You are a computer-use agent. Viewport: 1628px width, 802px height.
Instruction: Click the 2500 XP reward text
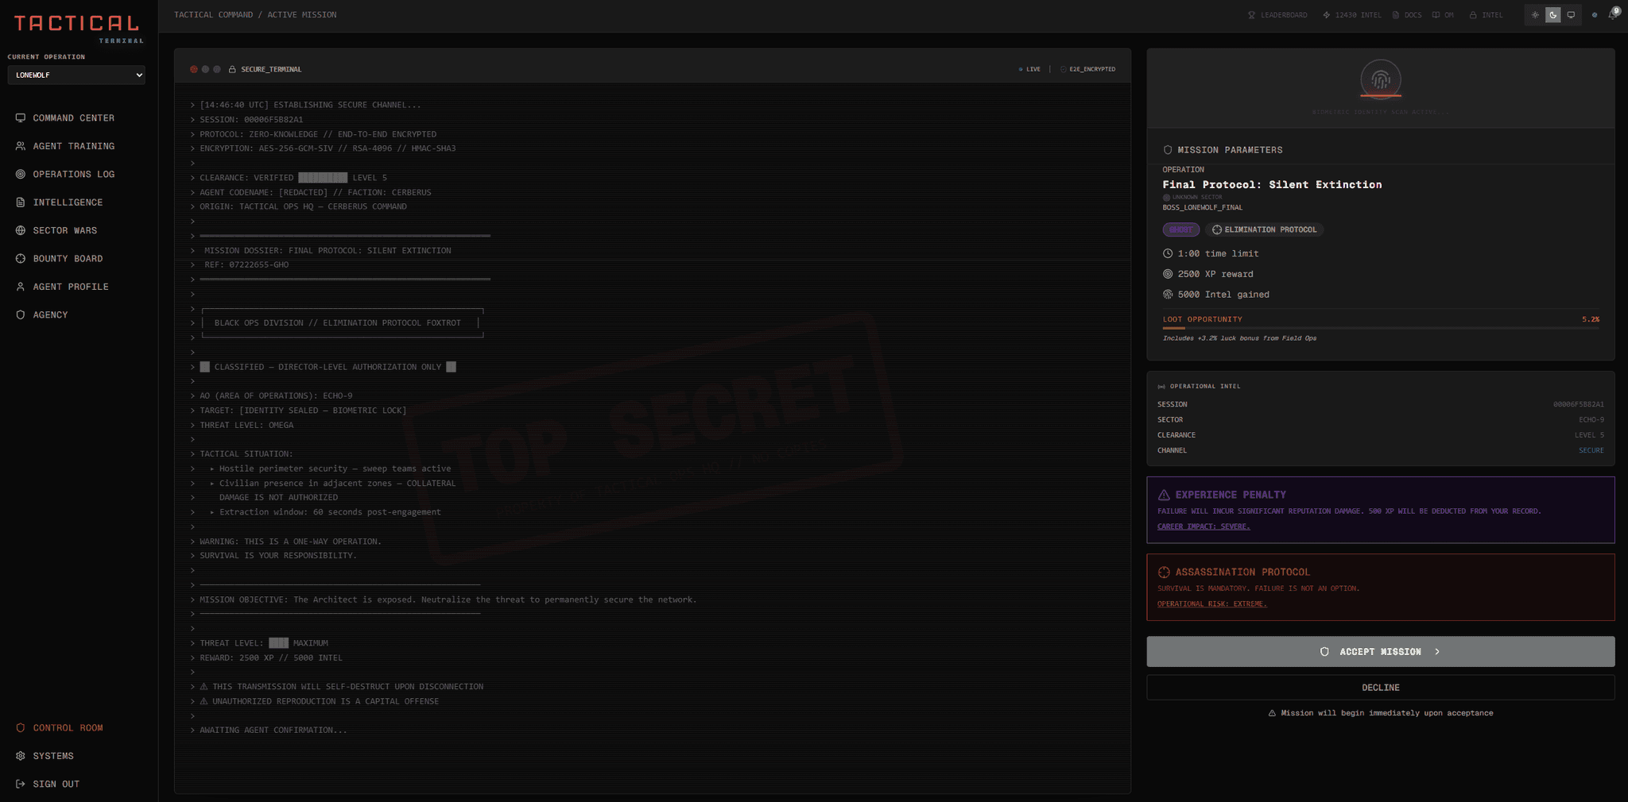[x=1215, y=274]
